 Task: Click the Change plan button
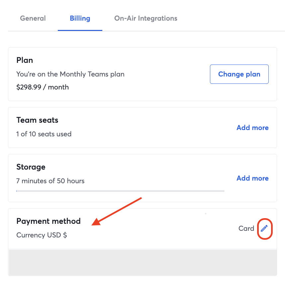tap(239, 74)
